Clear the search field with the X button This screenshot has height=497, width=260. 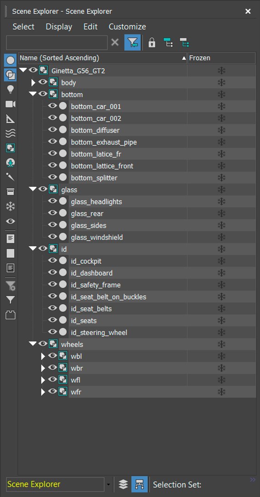(115, 42)
